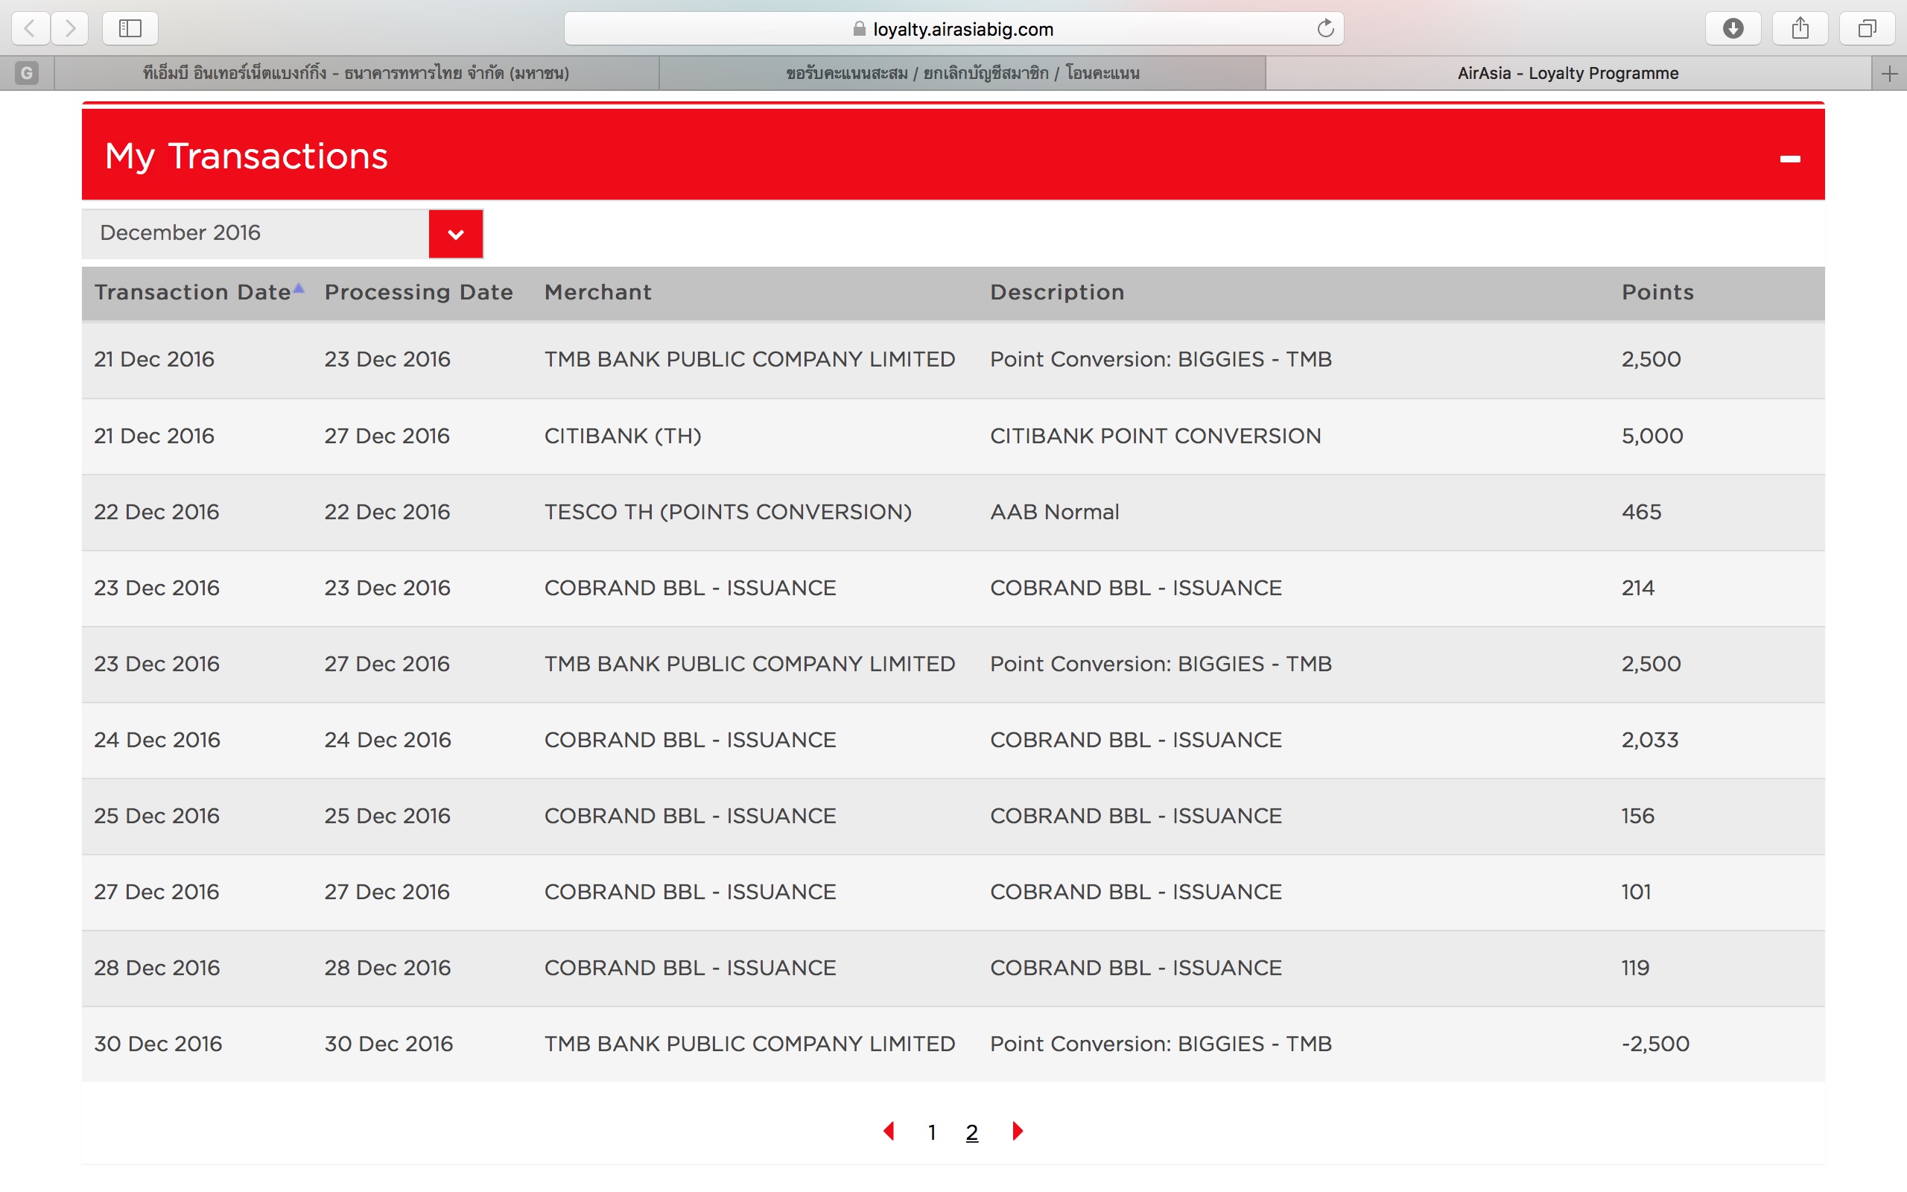Open page 2 of transactions
This screenshot has height=1192, width=1907.
pyautogui.click(x=971, y=1133)
